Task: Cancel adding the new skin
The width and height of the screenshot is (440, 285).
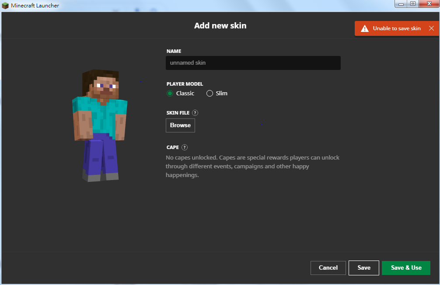Action: click(x=328, y=268)
